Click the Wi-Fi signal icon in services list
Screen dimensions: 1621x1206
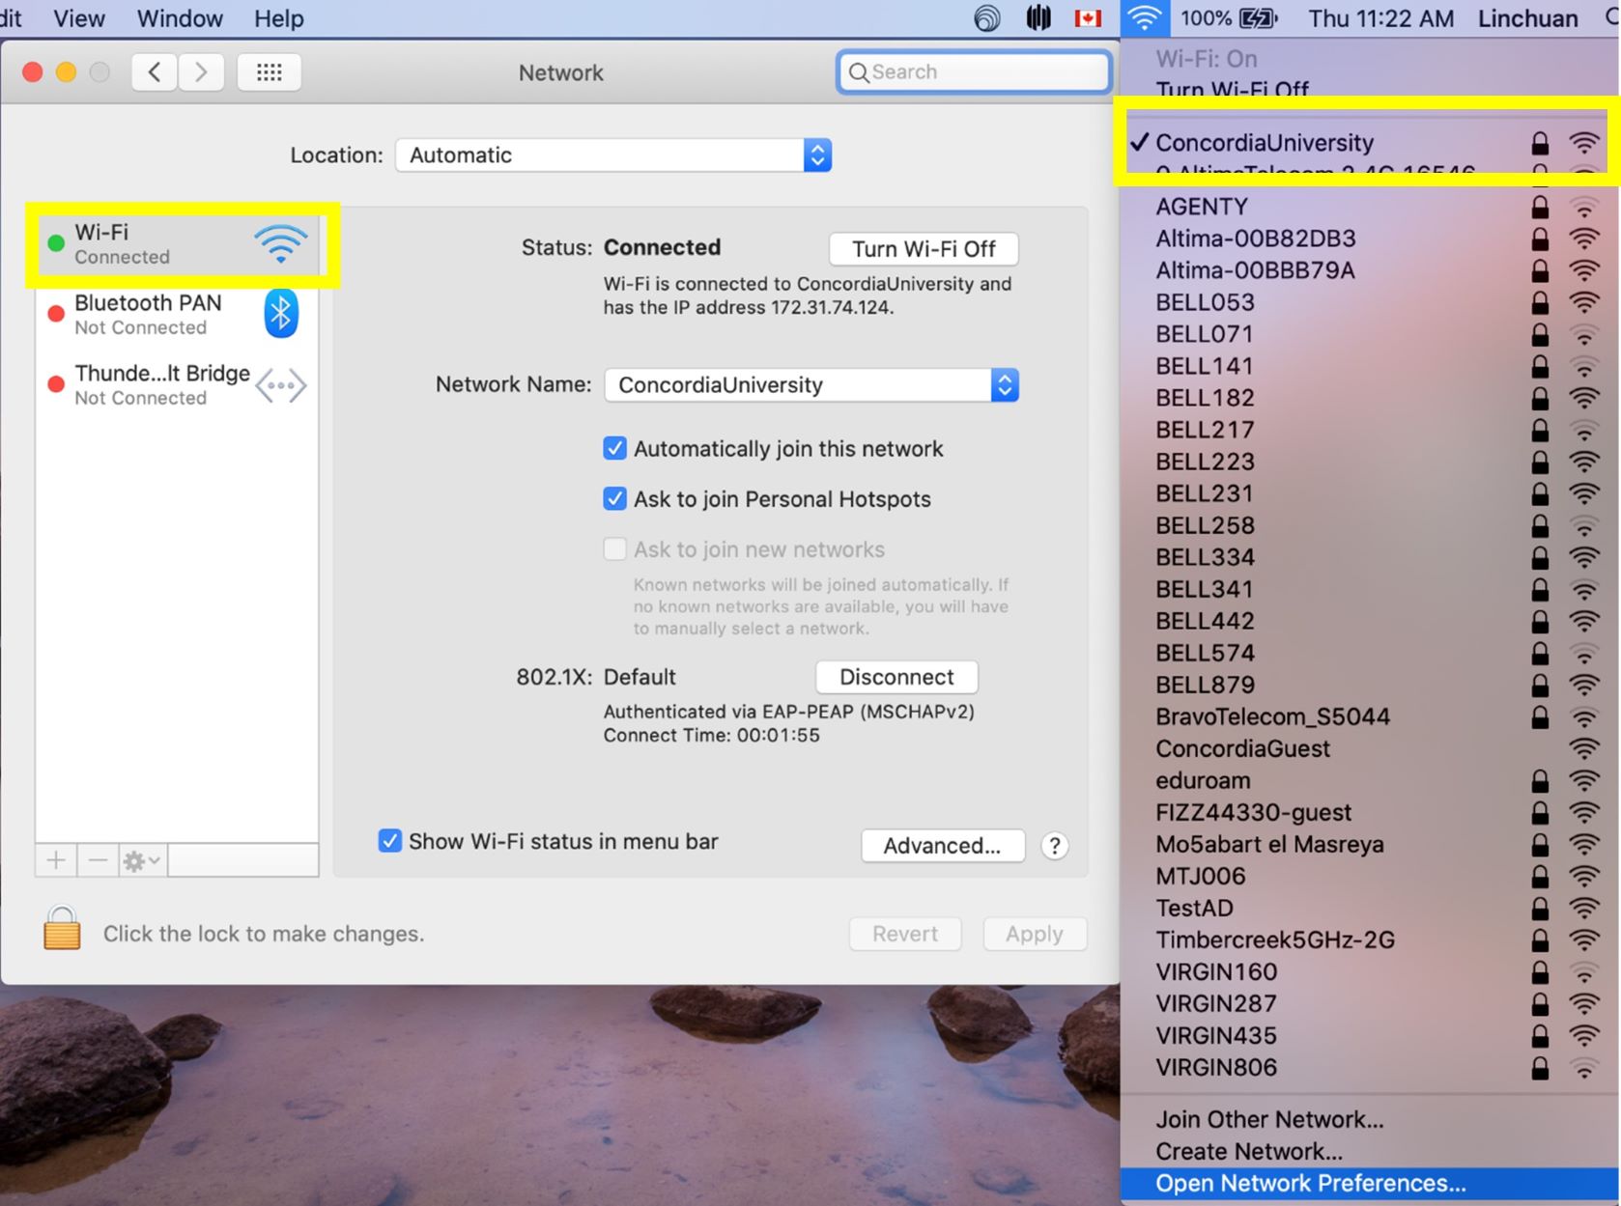pyautogui.click(x=281, y=243)
